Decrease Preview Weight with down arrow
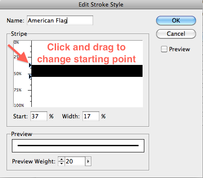The height and width of the screenshot is (178, 203). pyautogui.click(x=61, y=163)
